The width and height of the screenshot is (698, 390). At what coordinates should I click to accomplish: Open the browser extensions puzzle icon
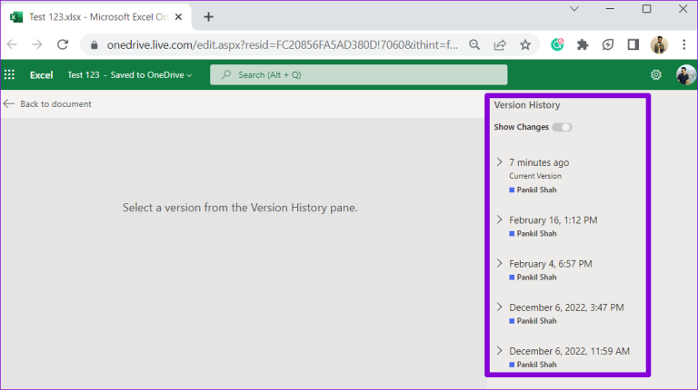(583, 44)
